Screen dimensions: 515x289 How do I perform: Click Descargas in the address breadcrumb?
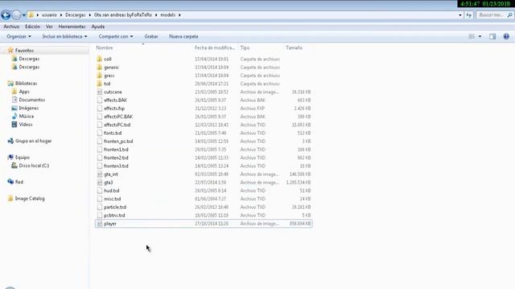coord(75,15)
